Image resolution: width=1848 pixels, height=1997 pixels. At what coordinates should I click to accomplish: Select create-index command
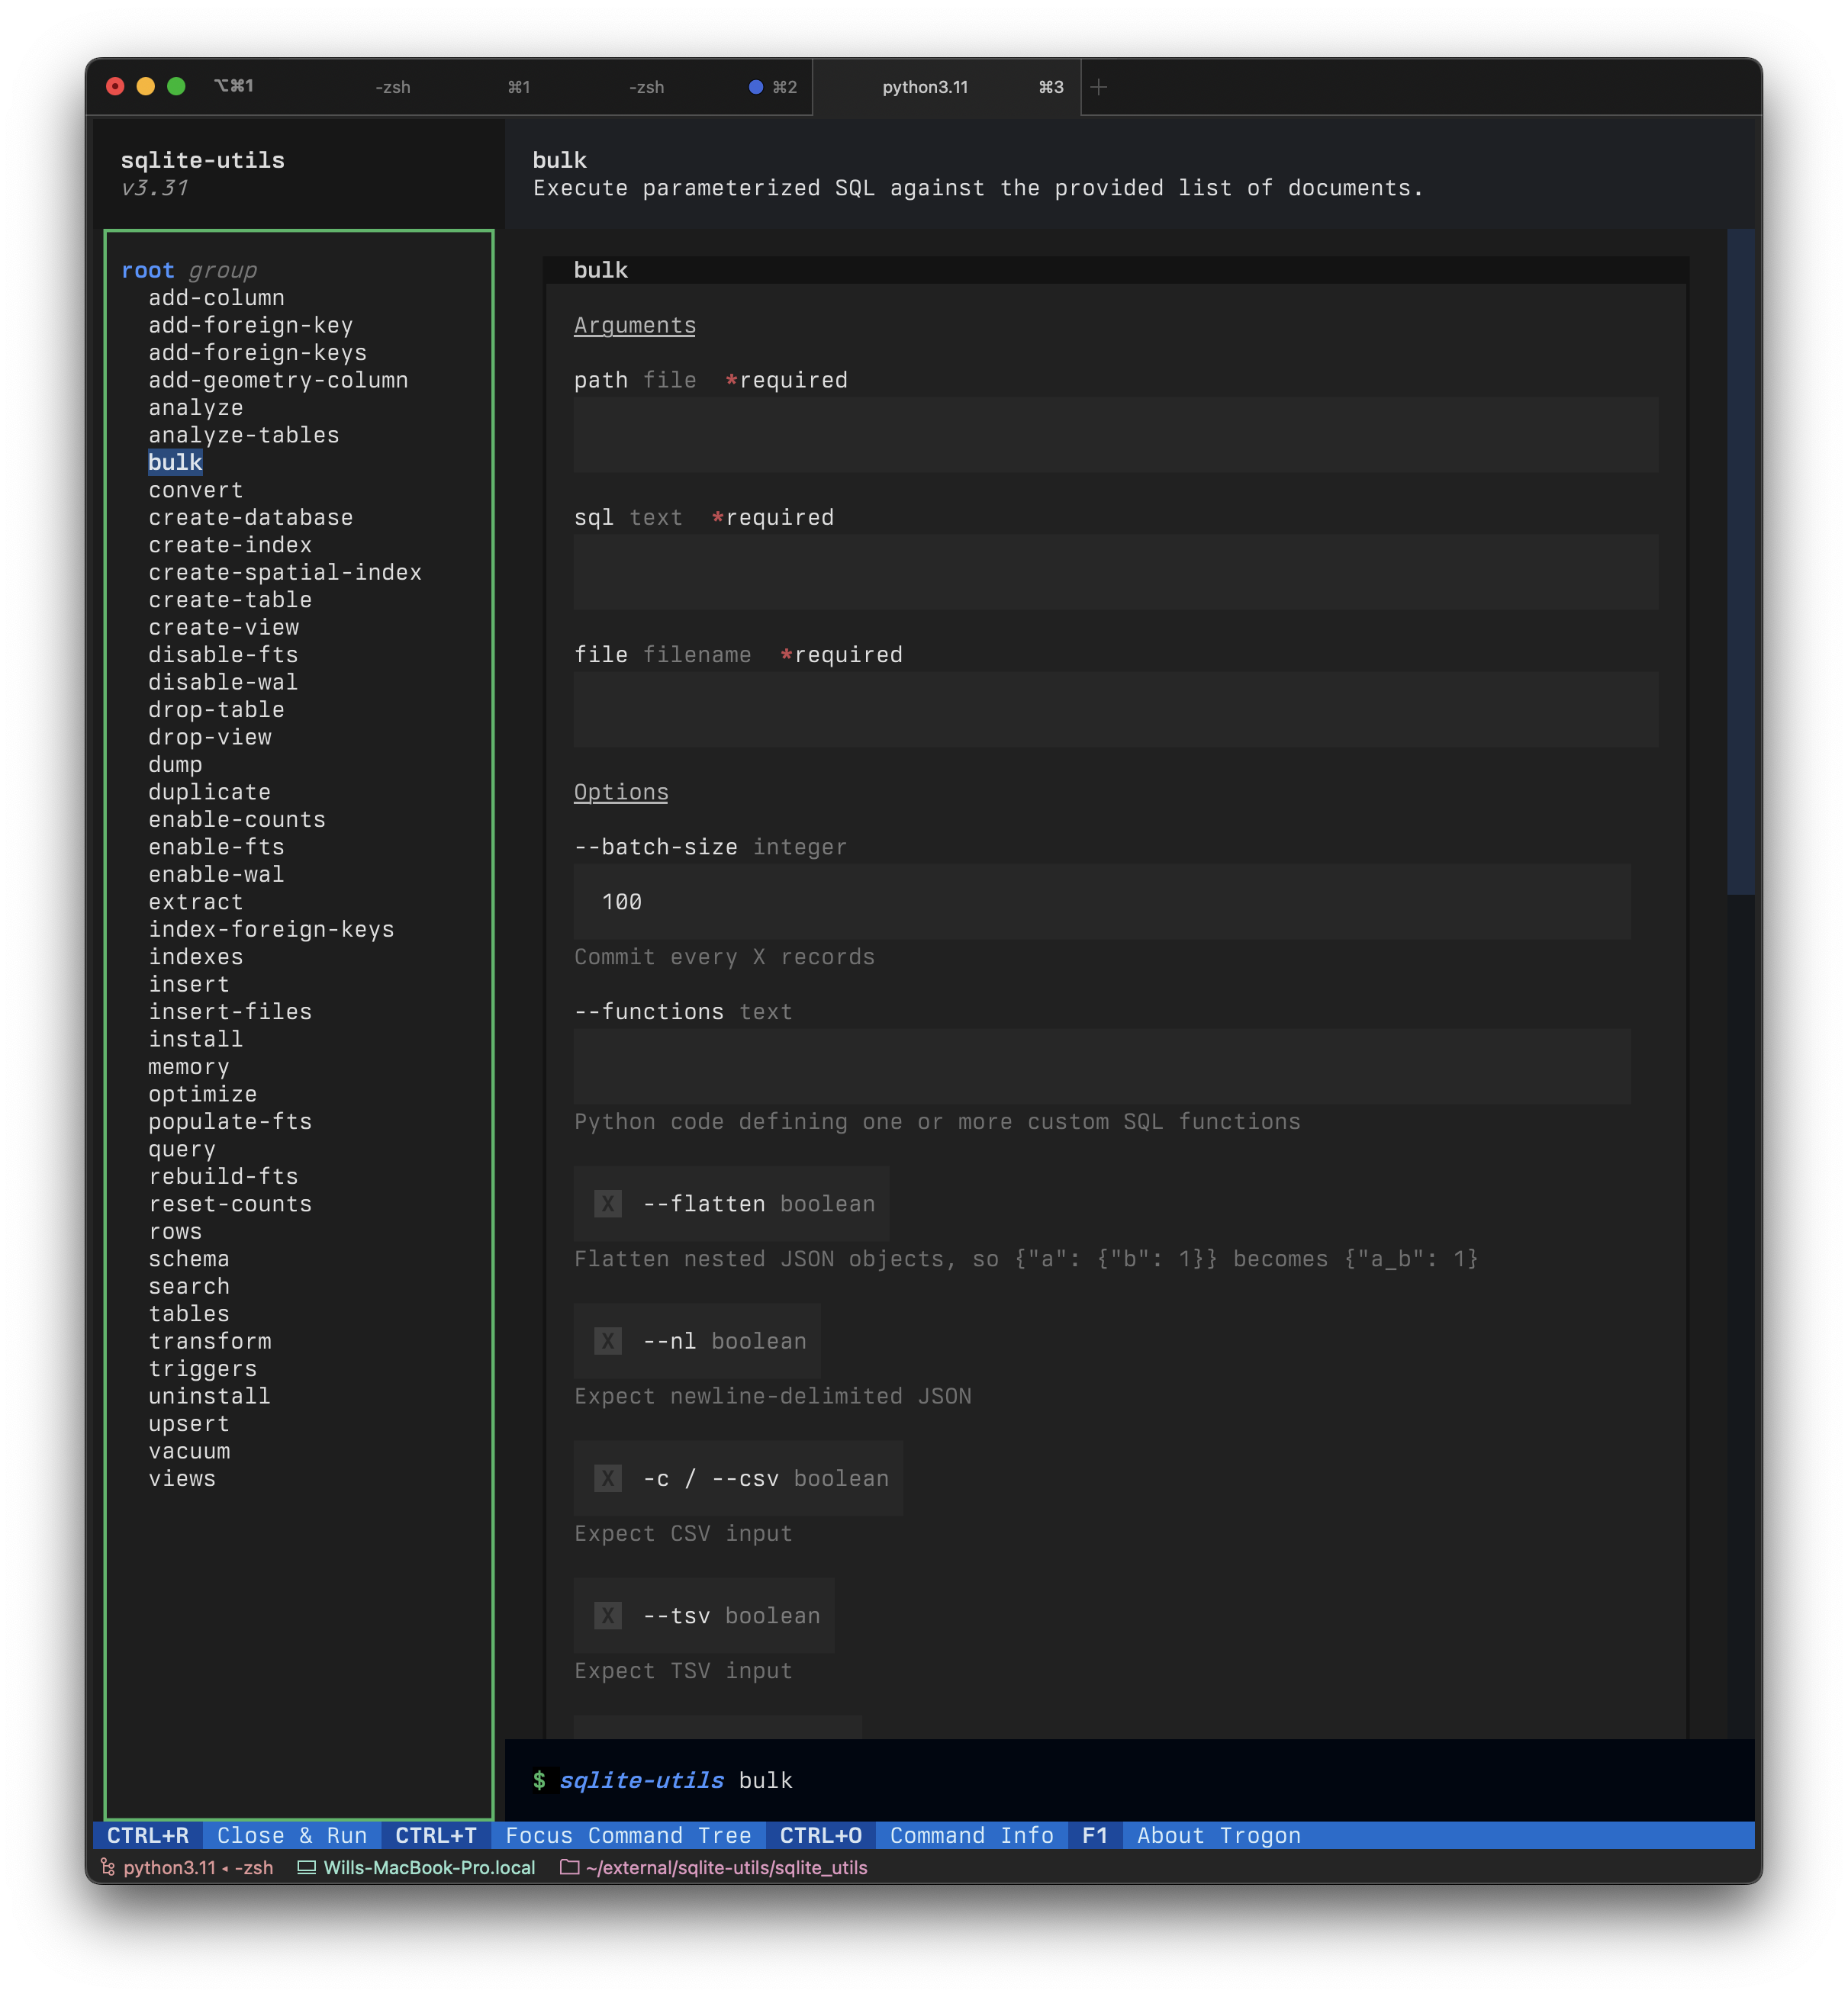tap(230, 545)
